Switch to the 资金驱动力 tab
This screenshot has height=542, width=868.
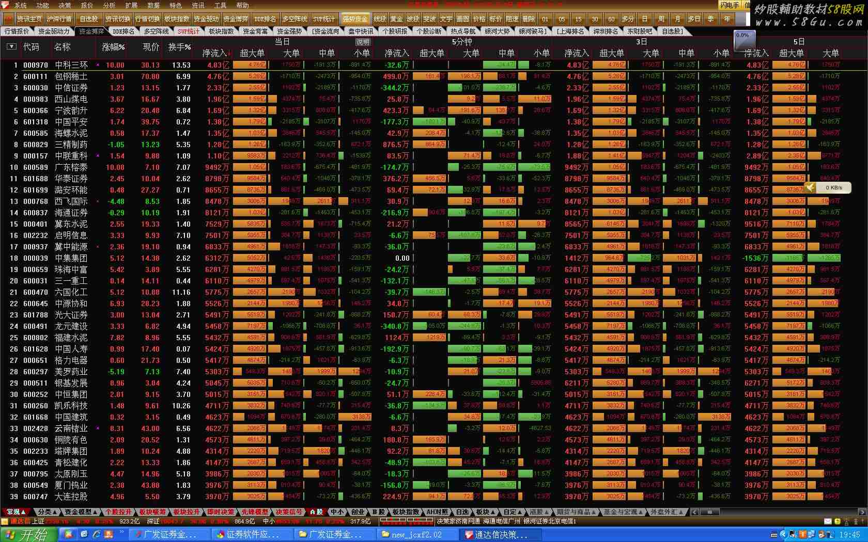click(54, 31)
